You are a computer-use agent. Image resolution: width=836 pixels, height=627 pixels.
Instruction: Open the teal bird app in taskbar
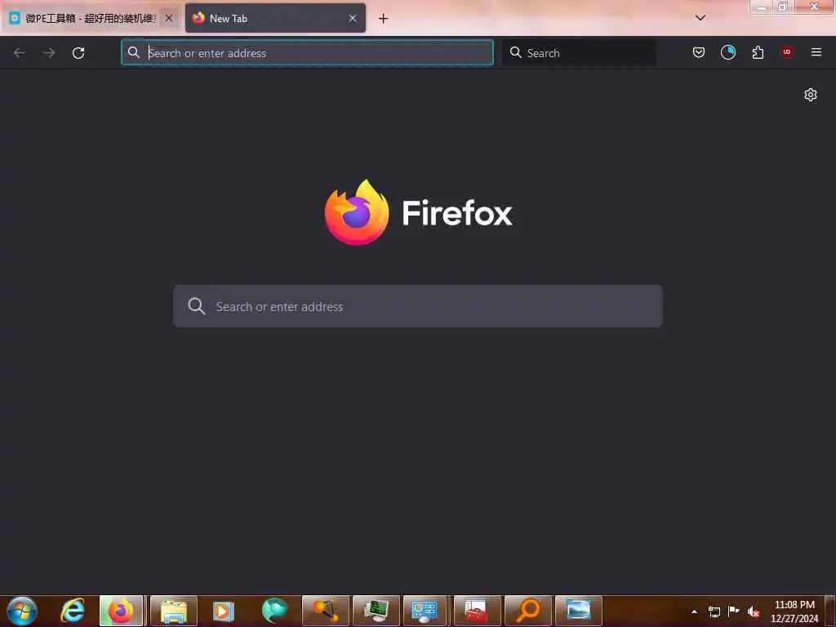pyautogui.click(x=274, y=611)
